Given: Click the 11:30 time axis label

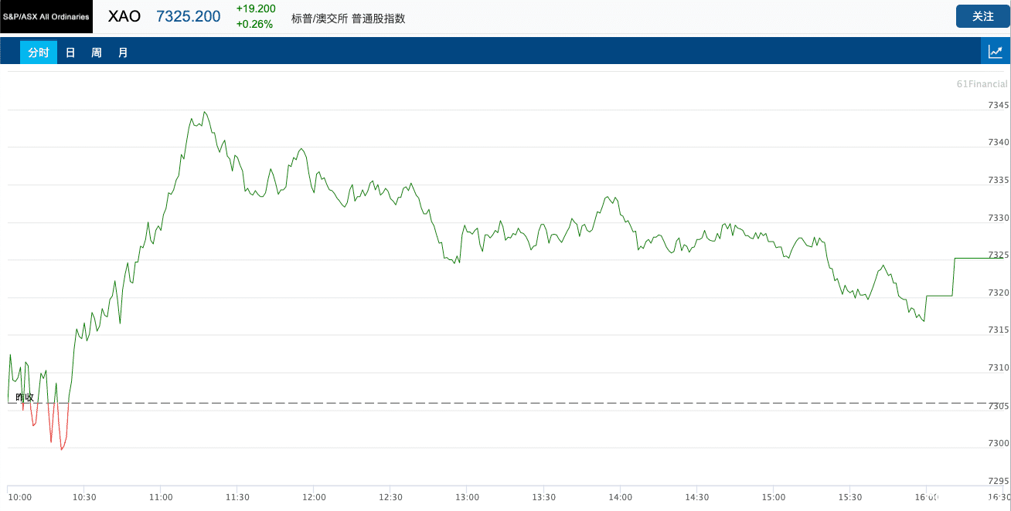Looking at the screenshot, I should tap(237, 497).
